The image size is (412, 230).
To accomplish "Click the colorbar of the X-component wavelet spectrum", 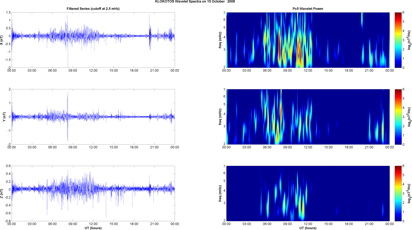I will 398,40.
